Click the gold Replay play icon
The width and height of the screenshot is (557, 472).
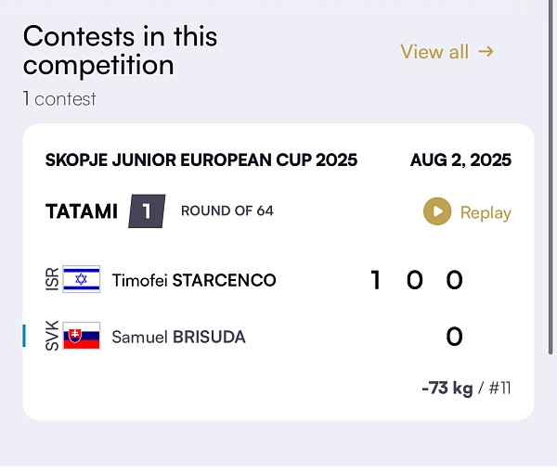(437, 211)
